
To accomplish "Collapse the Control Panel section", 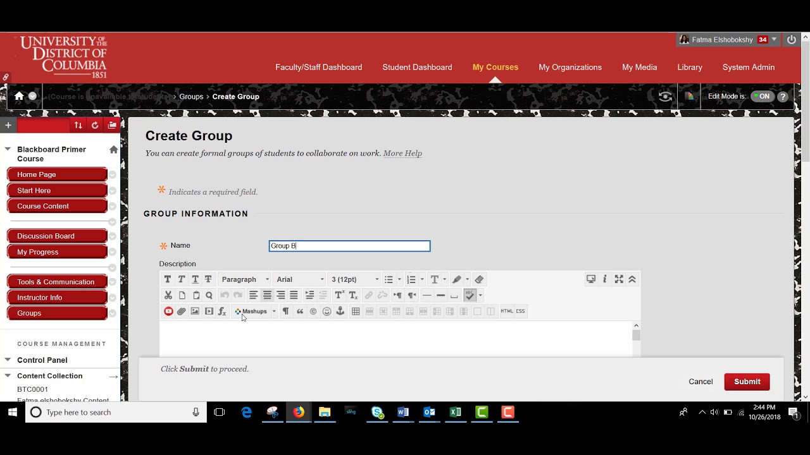I will (x=8, y=360).
